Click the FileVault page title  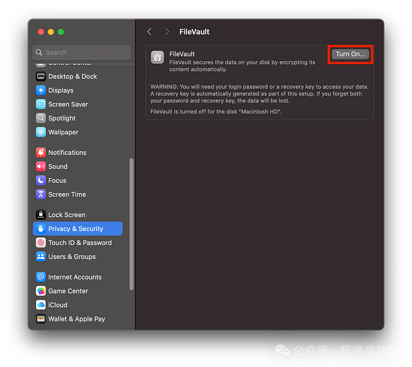pyautogui.click(x=194, y=32)
